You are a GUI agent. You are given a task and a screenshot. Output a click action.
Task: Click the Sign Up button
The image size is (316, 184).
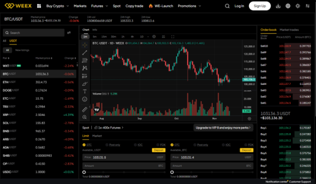tap(260, 6)
